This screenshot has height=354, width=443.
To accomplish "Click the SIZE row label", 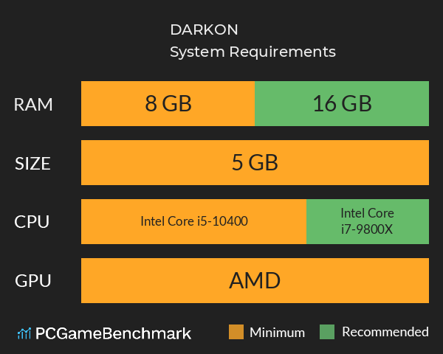I will point(33,164).
